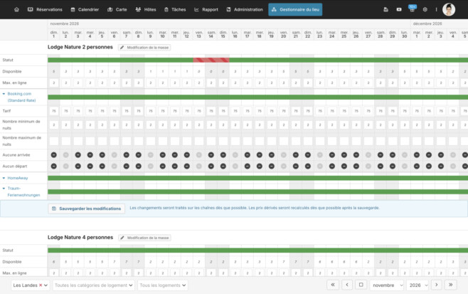Go to previous period with left arrow

(347, 285)
